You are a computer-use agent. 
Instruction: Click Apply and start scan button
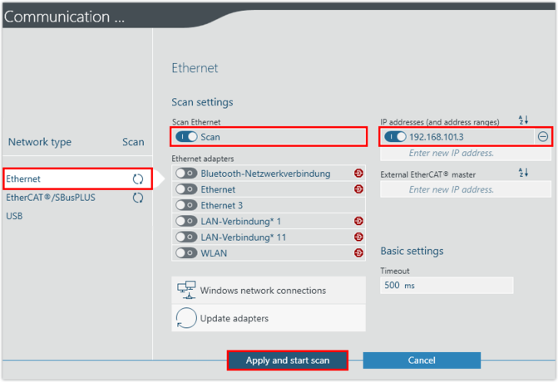[x=288, y=360]
